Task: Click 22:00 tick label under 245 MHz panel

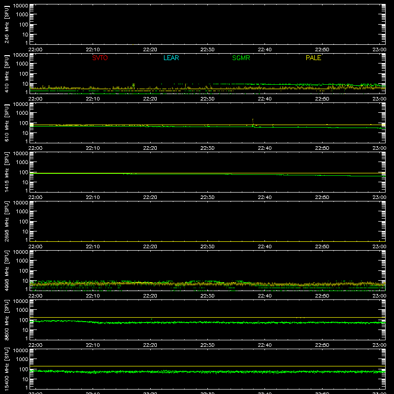Action: click(x=35, y=50)
